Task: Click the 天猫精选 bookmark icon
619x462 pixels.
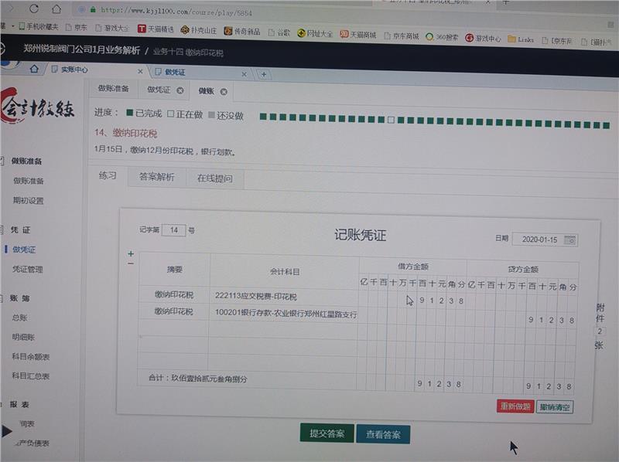Action: (x=143, y=29)
